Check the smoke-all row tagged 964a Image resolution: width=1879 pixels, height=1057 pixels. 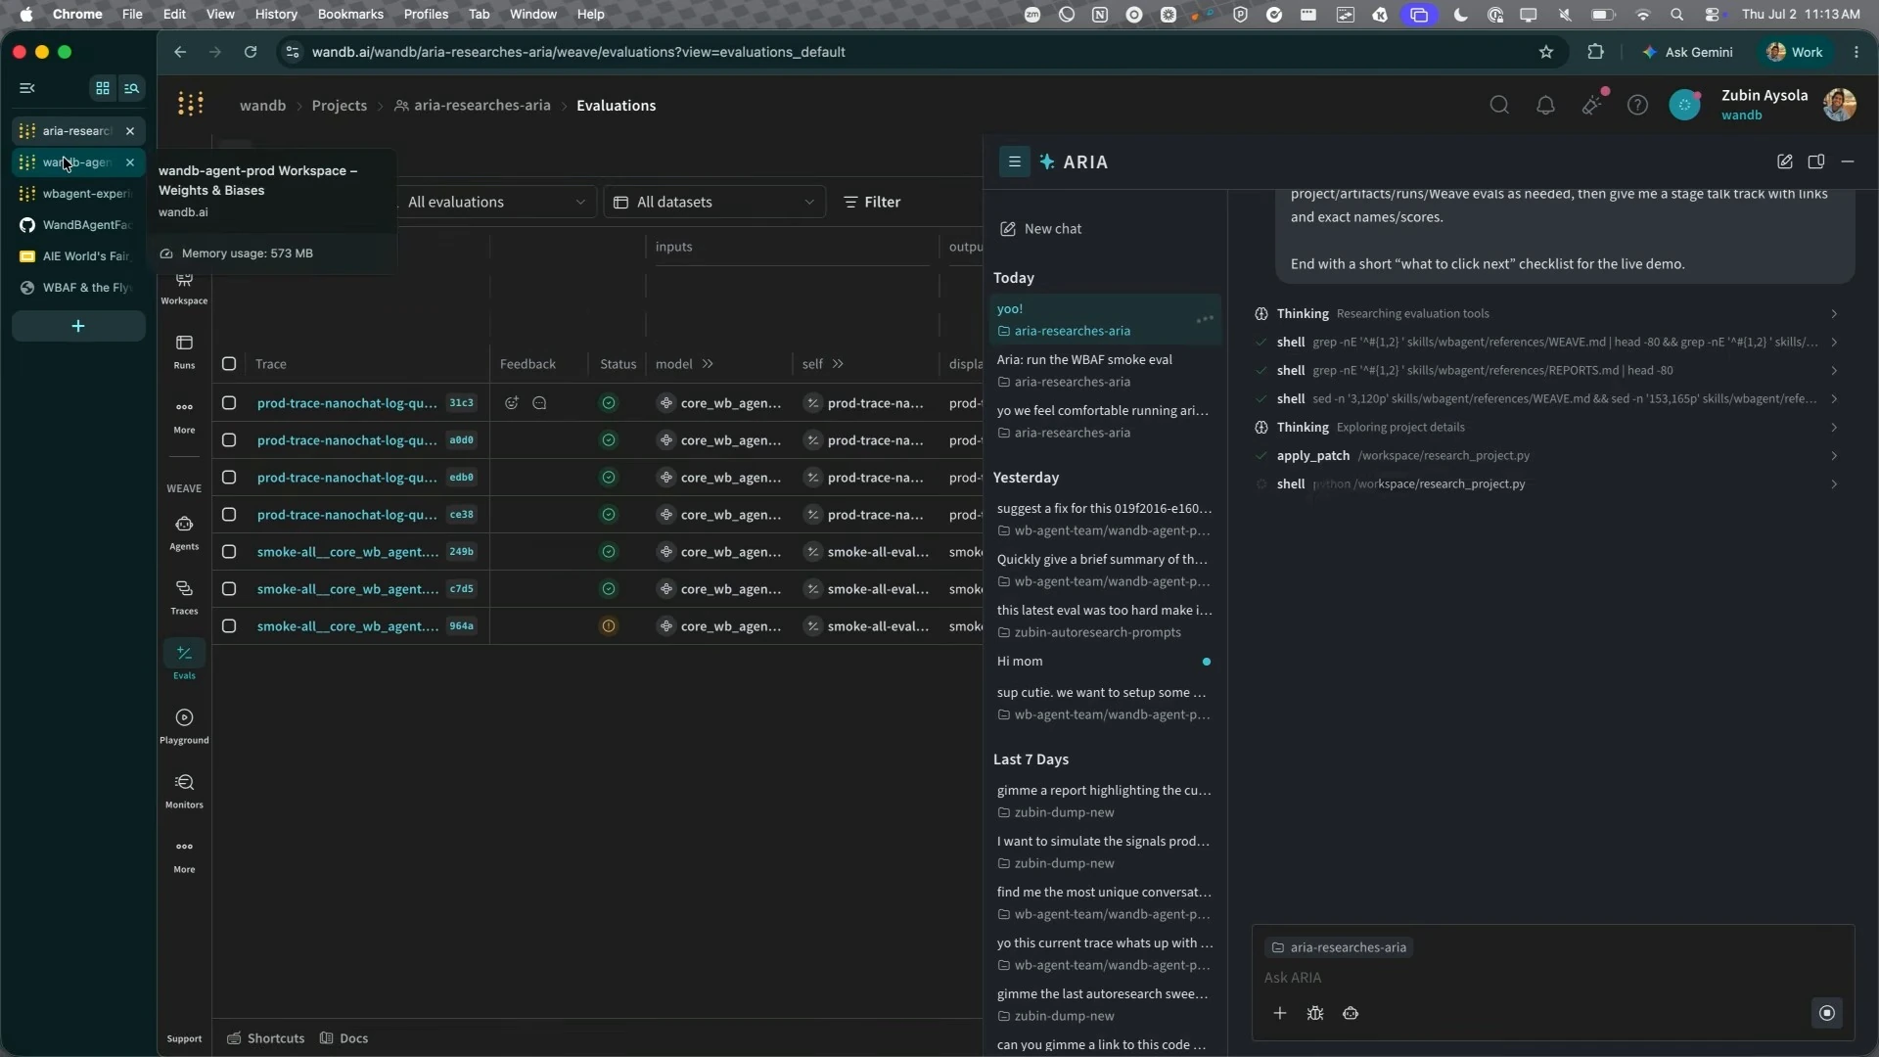click(x=229, y=626)
